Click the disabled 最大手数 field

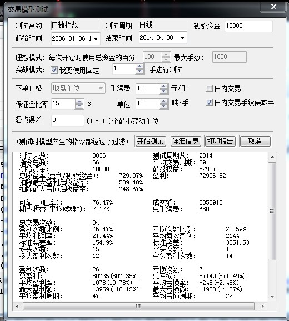pyautogui.click(x=229, y=57)
